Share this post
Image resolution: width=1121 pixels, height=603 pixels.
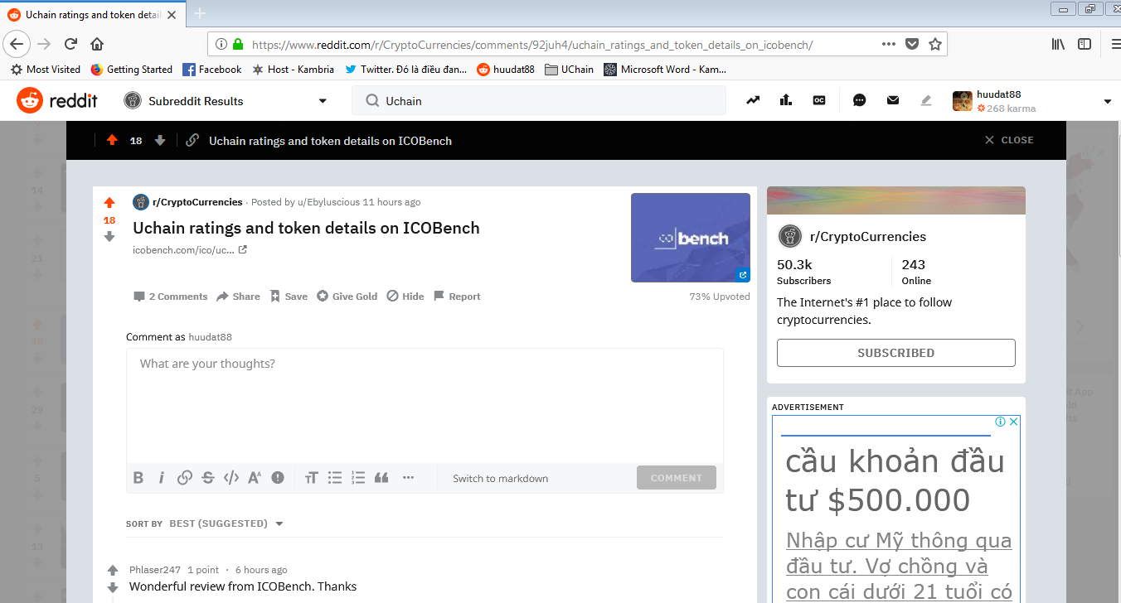[238, 297]
